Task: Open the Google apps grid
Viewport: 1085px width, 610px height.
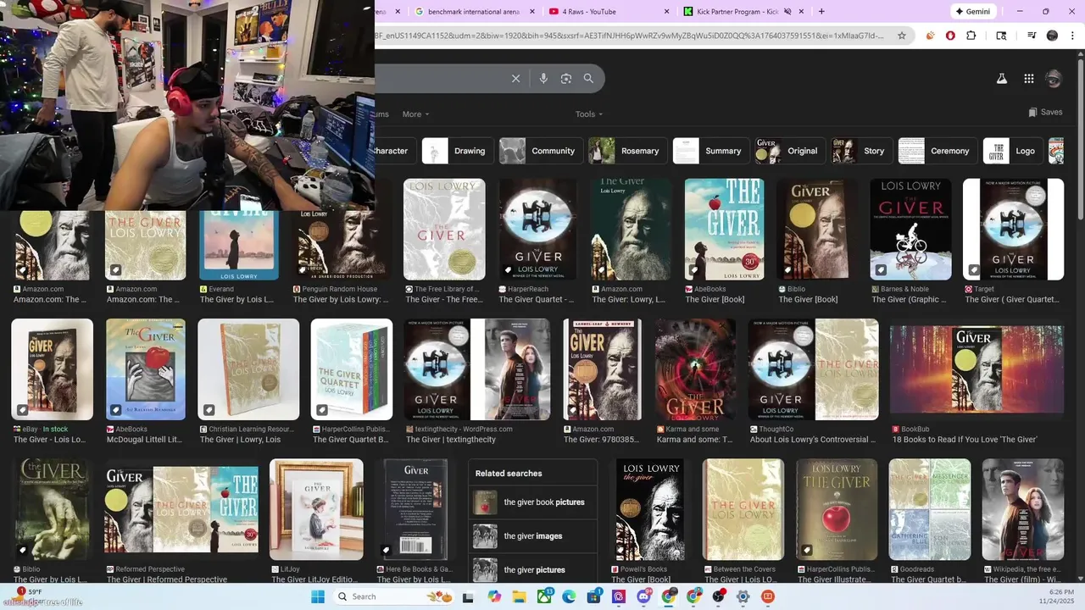Action: tap(1028, 79)
